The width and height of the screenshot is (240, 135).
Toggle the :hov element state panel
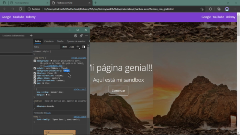click(x=64, y=47)
